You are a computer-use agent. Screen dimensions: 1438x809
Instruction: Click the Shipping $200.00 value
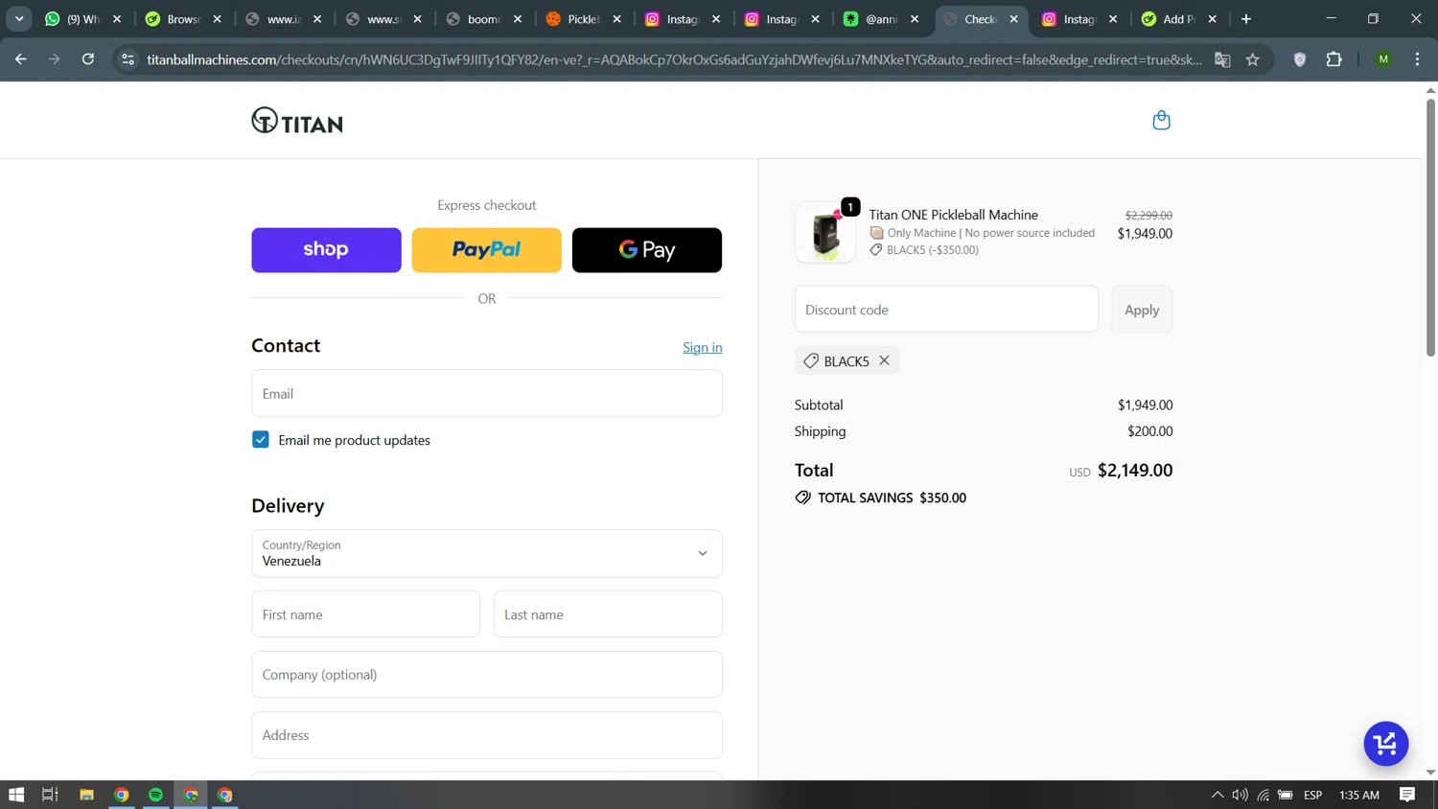[1149, 431]
